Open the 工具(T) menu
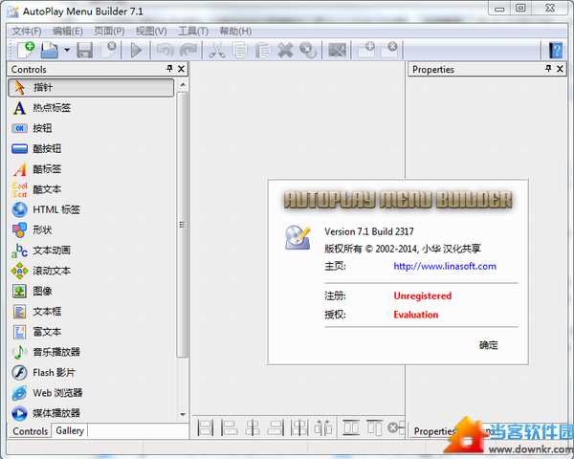The width and height of the screenshot is (574, 459). [x=193, y=32]
